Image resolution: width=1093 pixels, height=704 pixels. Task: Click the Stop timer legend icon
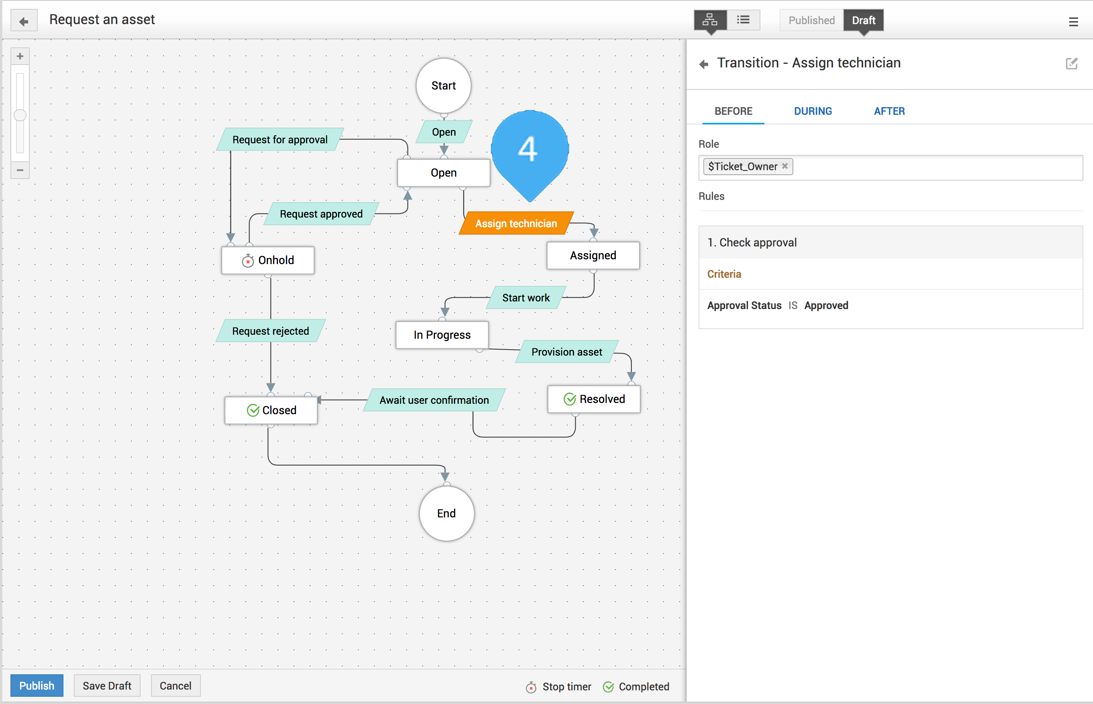click(x=531, y=687)
